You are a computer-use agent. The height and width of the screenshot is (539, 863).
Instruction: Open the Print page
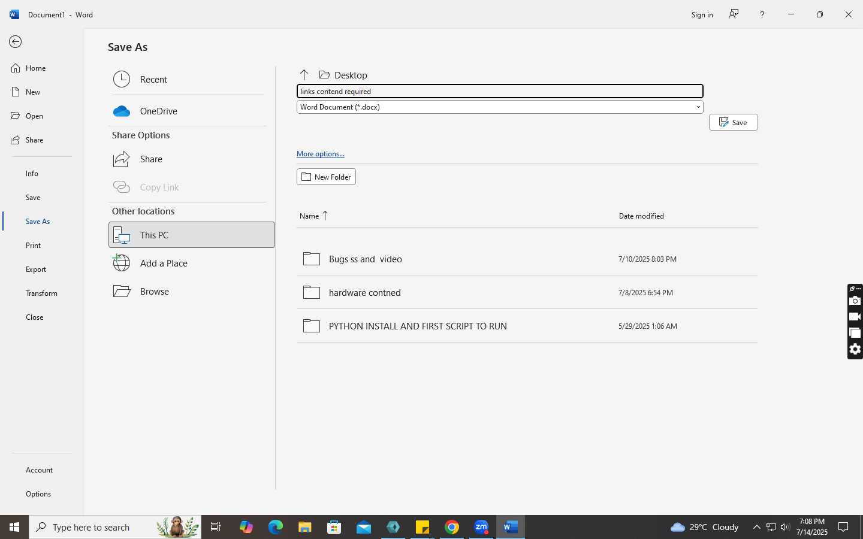(42, 245)
